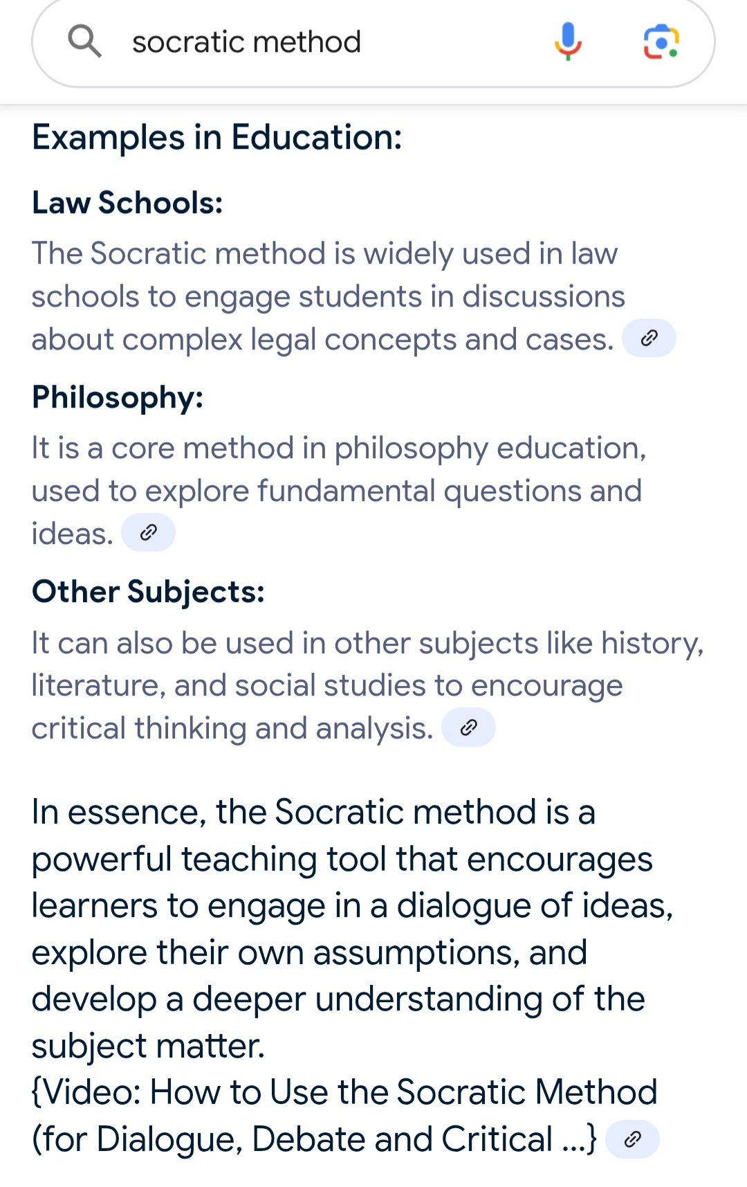Tap the 'Examples in Education:' heading

click(x=217, y=137)
